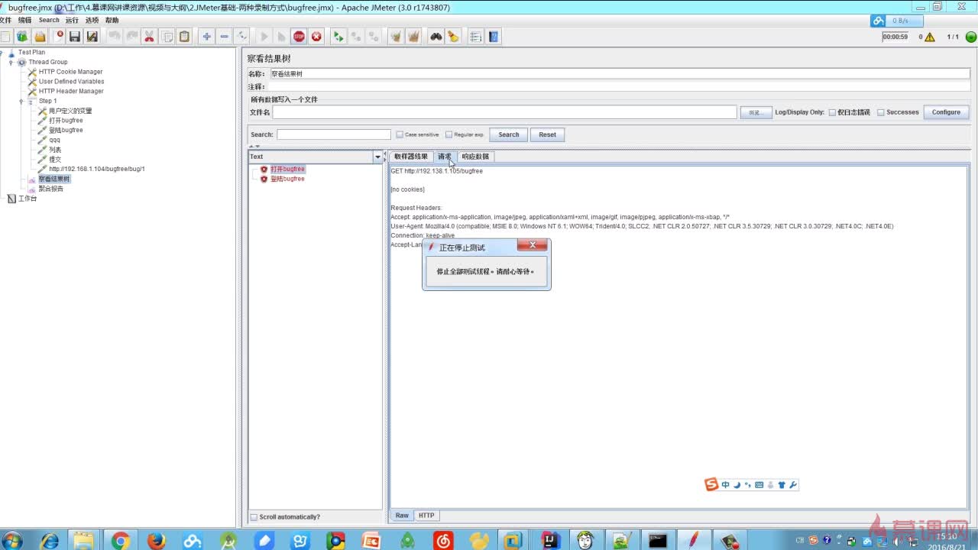Enable the Scroll automatically checkbox

(254, 517)
